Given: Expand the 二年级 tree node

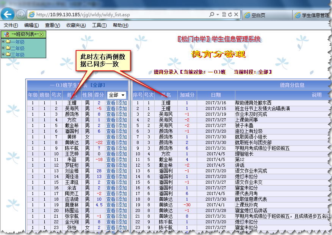Looking at the screenshot, I should [x=3, y=48].
